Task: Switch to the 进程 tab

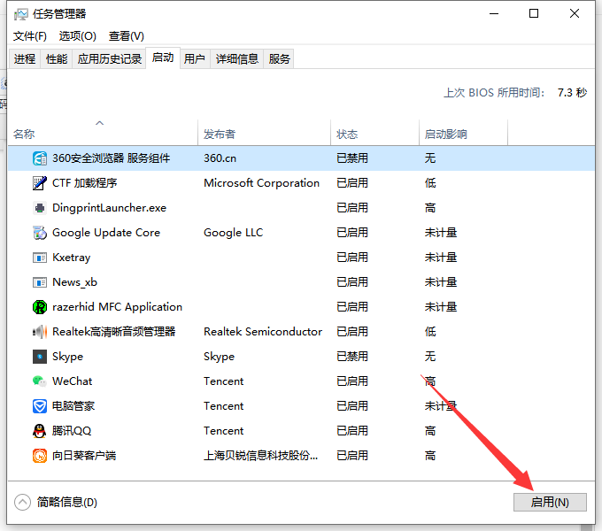Action: (25, 58)
